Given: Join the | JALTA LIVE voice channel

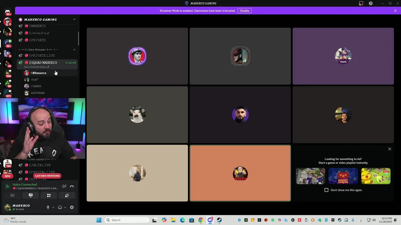Looking at the screenshot, I should click(47, 165).
